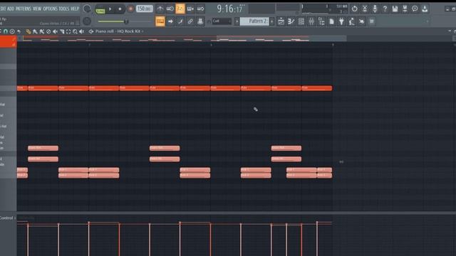Arm the red record button

[130, 9]
